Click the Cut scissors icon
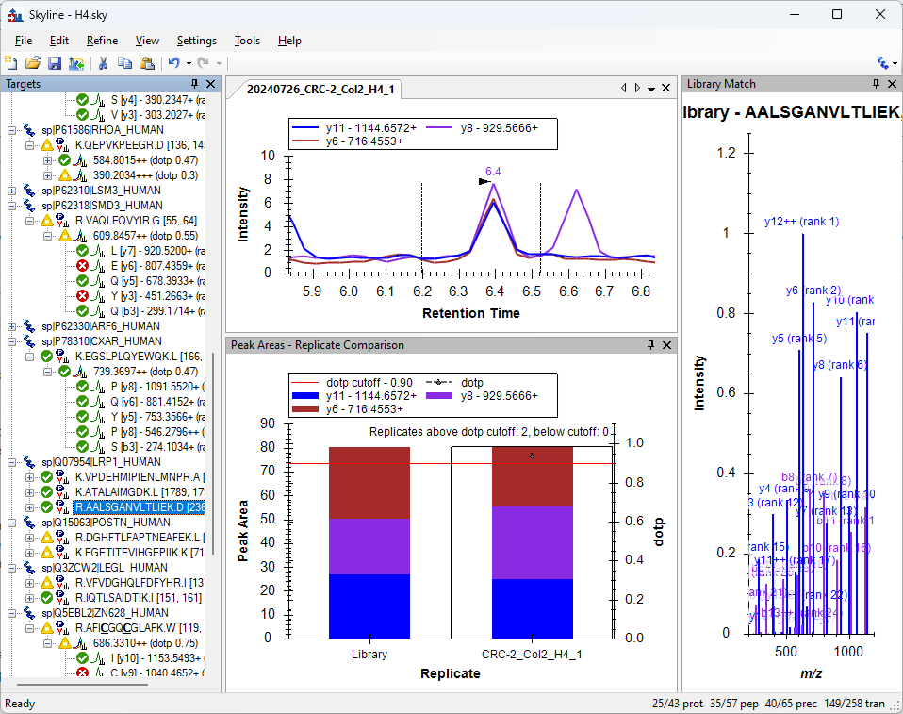903x714 pixels. pos(103,63)
